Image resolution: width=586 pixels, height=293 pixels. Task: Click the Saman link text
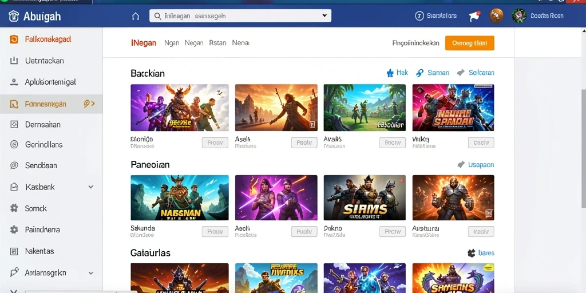pyautogui.click(x=438, y=73)
